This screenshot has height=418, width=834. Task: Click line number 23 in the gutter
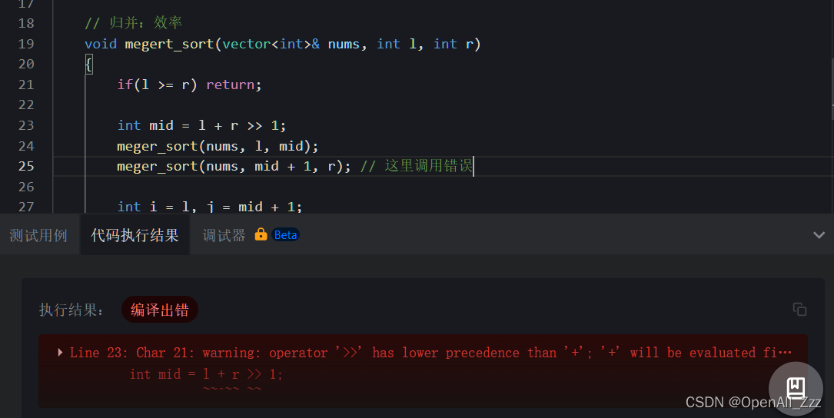(26, 125)
